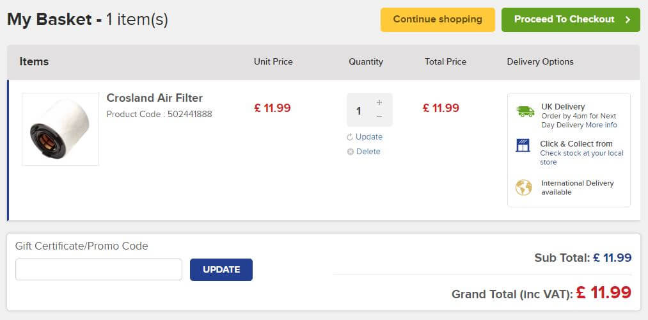Click the Update quantity link

click(369, 137)
